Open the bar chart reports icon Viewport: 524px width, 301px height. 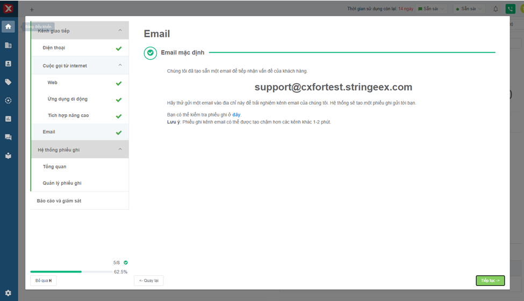pyautogui.click(x=8, y=119)
